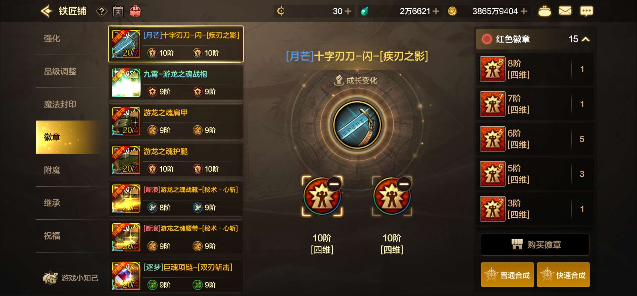Image resolution: width=637 pixels, height=296 pixels.
Task: Click the plus beside gold coin balance
Action: pyautogui.click(x=524, y=11)
